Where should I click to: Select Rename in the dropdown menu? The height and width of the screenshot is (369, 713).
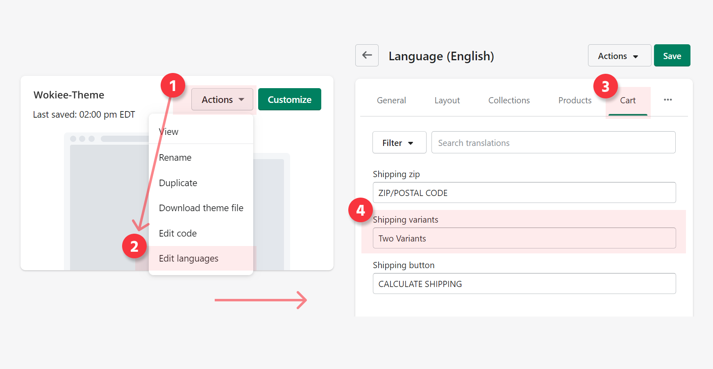(x=175, y=157)
